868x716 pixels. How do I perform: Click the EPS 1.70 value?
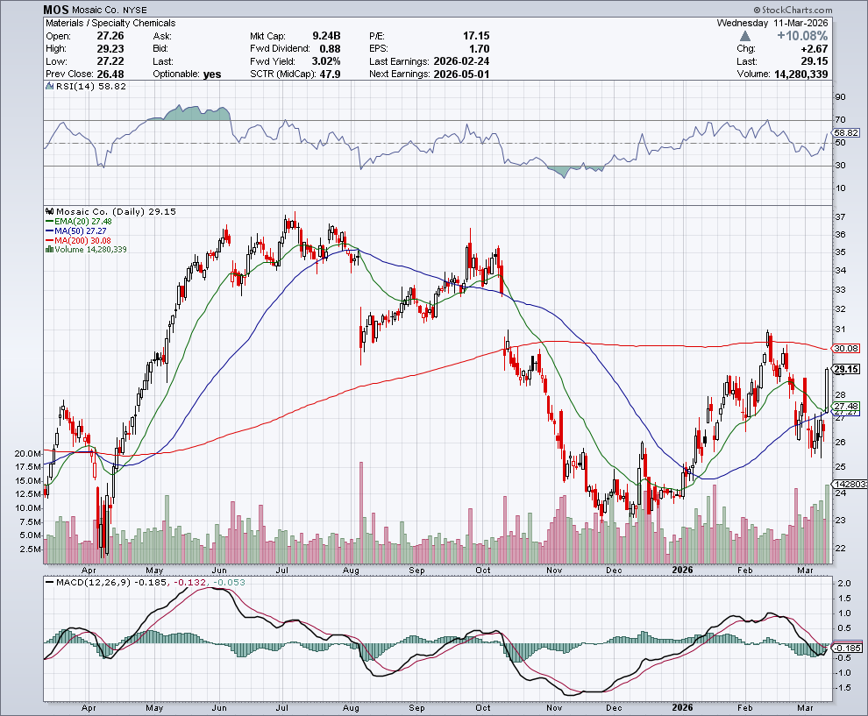[x=480, y=49]
